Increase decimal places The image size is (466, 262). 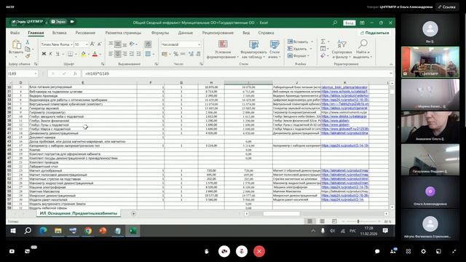point(191,54)
